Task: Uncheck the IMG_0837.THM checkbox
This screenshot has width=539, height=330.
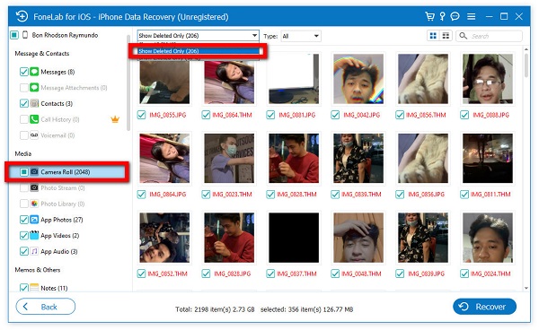Action: (270, 274)
